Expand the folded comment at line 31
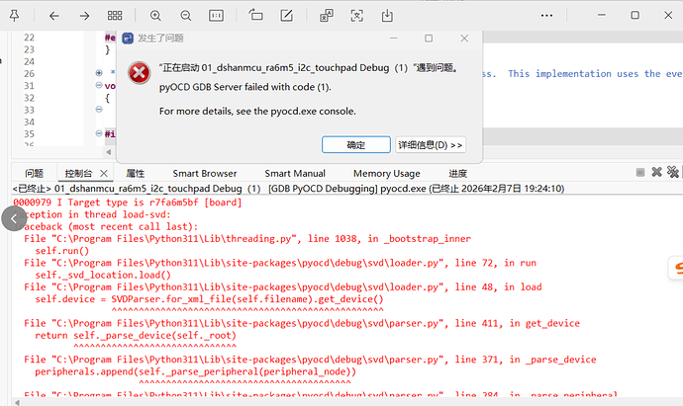This screenshot has height=406, width=683. (x=96, y=74)
